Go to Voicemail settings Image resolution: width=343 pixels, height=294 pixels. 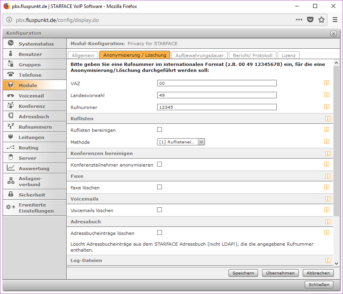coord(35,96)
